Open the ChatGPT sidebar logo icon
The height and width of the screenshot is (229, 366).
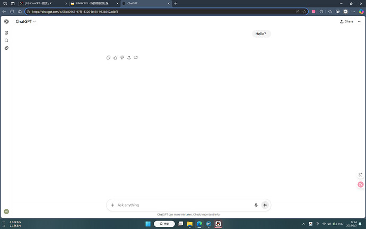pyautogui.click(x=6, y=22)
